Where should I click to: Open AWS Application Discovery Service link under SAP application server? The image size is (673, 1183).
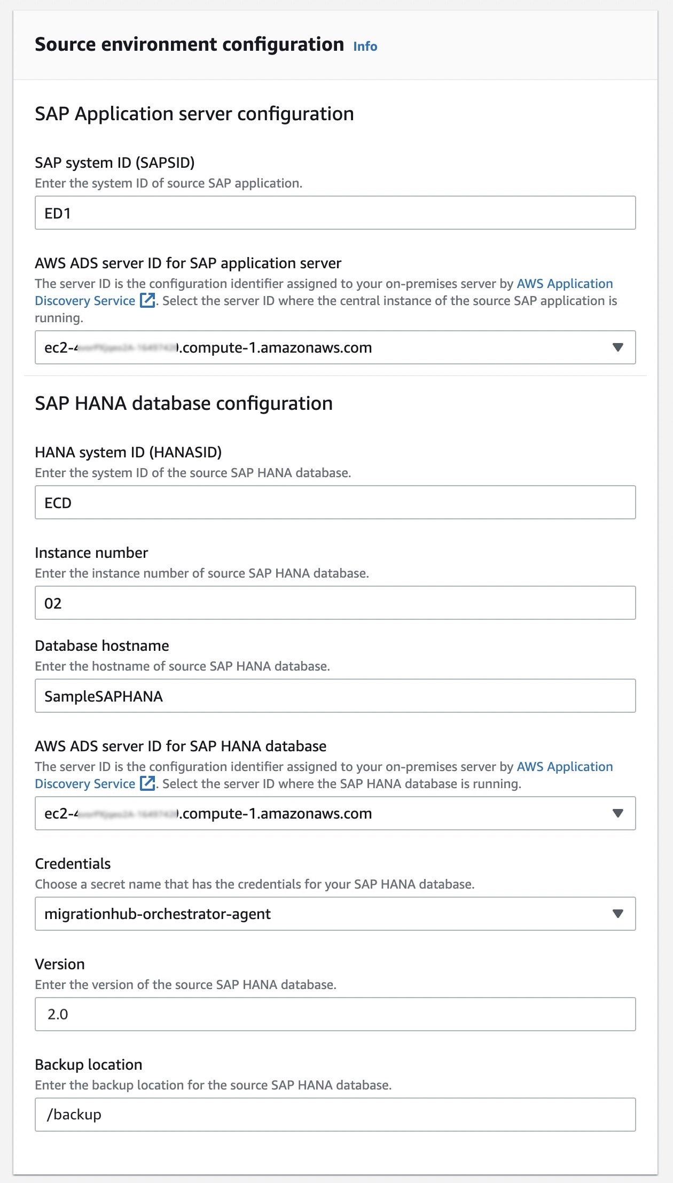pos(324,292)
